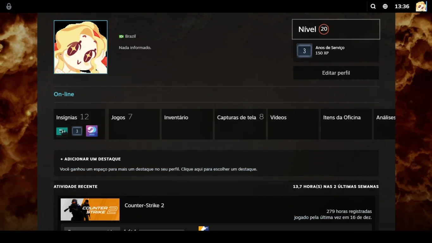Image resolution: width=432 pixels, height=243 pixels.
Task: Click the 3 years badge under Insígnias
Action: 77,131
